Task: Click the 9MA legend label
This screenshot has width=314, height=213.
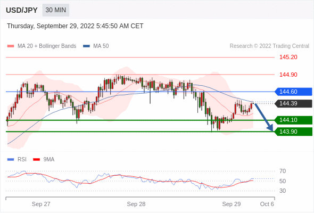Action: point(49,160)
